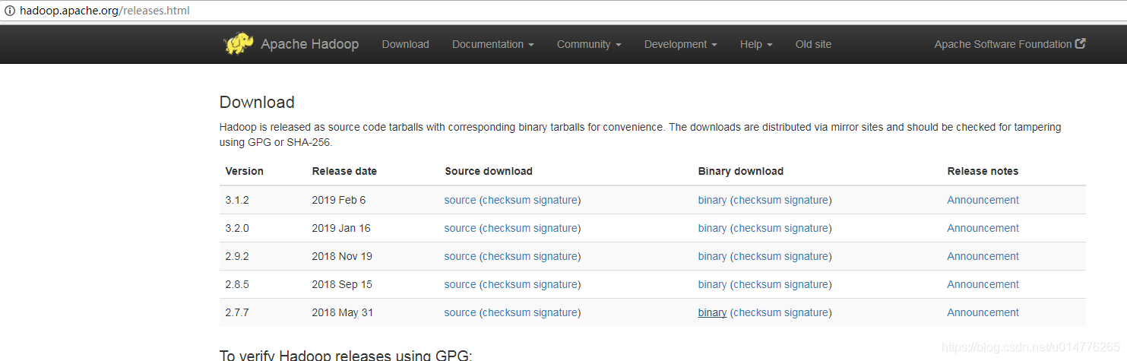Select the release date 2019 Jan 16
Viewport: 1127px width, 361px height.
pos(341,228)
